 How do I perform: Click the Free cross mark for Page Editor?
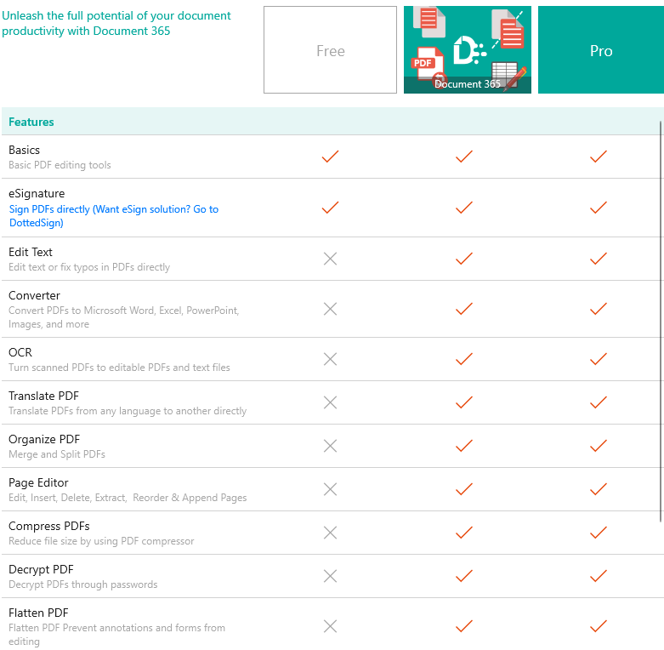pos(330,489)
